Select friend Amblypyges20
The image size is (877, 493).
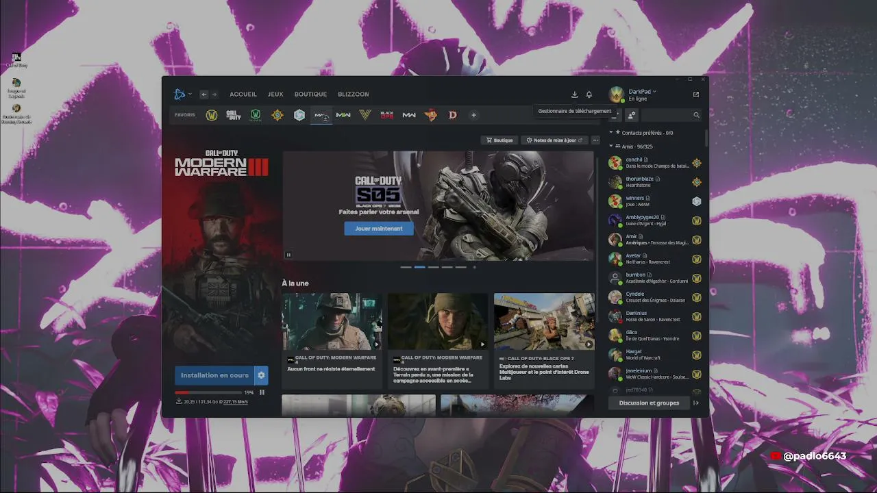tap(655, 220)
